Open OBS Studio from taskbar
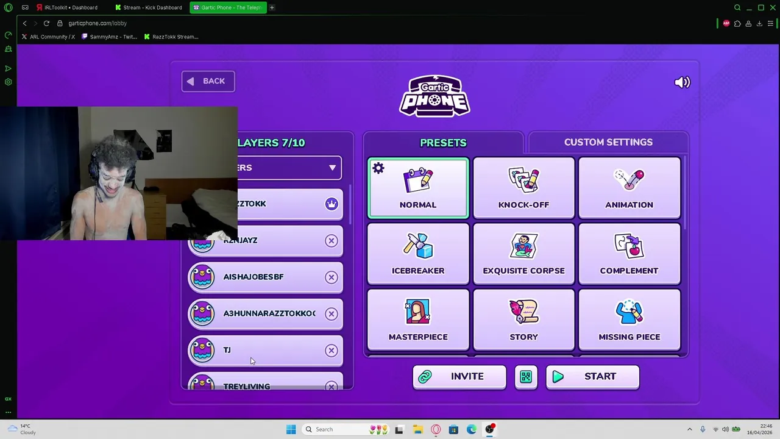Screen dimensions: 780x439 click(x=490, y=429)
